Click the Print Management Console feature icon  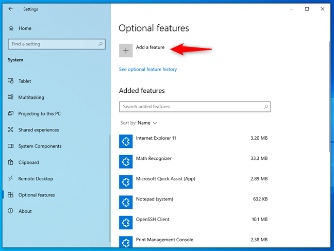pyautogui.click(x=126, y=242)
